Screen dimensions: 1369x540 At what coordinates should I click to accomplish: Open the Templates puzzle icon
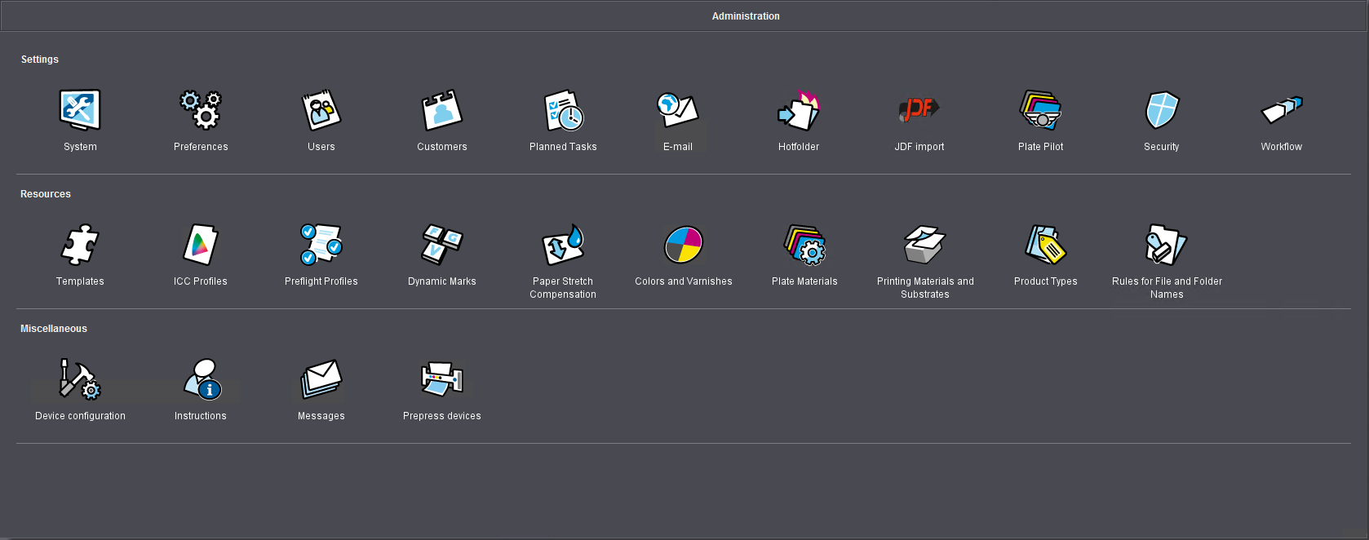(x=80, y=245)
